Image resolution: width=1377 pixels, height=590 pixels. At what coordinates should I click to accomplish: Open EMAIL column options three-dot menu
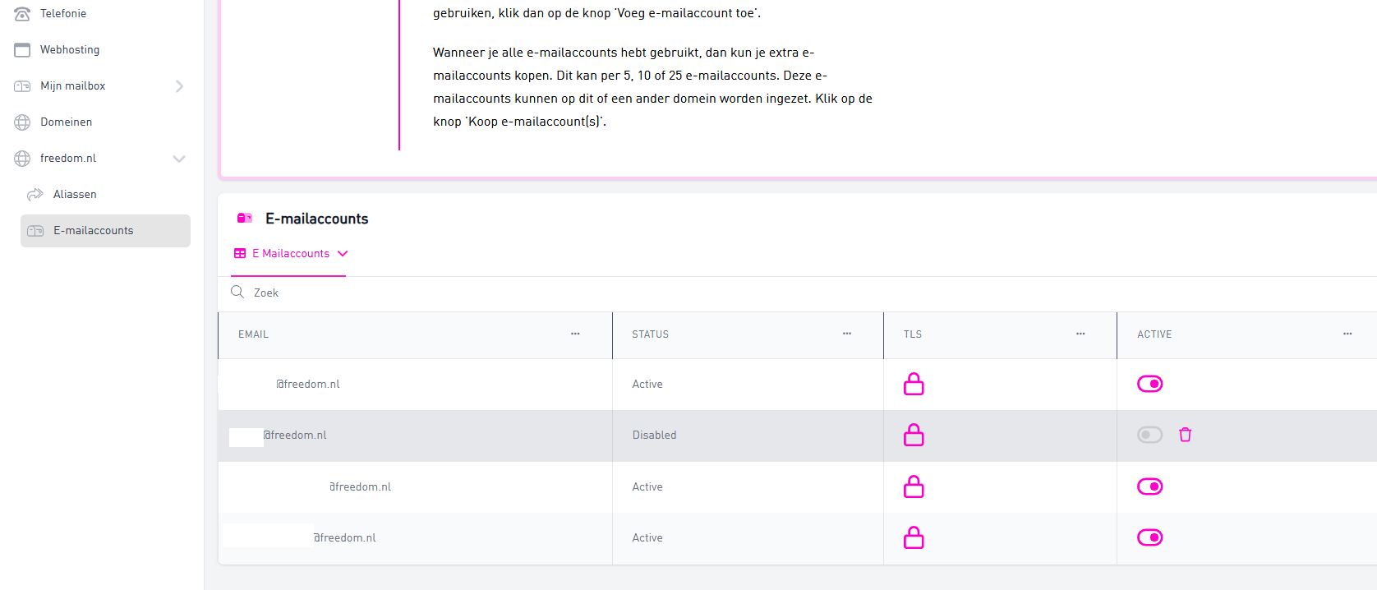tap(575, 334)
